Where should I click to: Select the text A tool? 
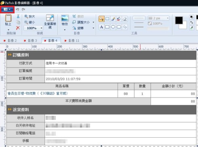coord(101,27)
